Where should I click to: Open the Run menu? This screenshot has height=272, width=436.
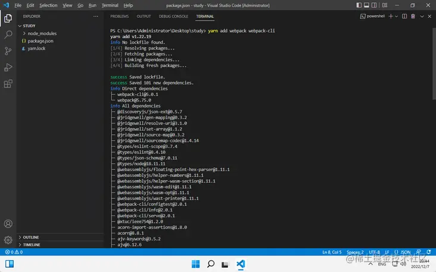(x=92, y=5)
